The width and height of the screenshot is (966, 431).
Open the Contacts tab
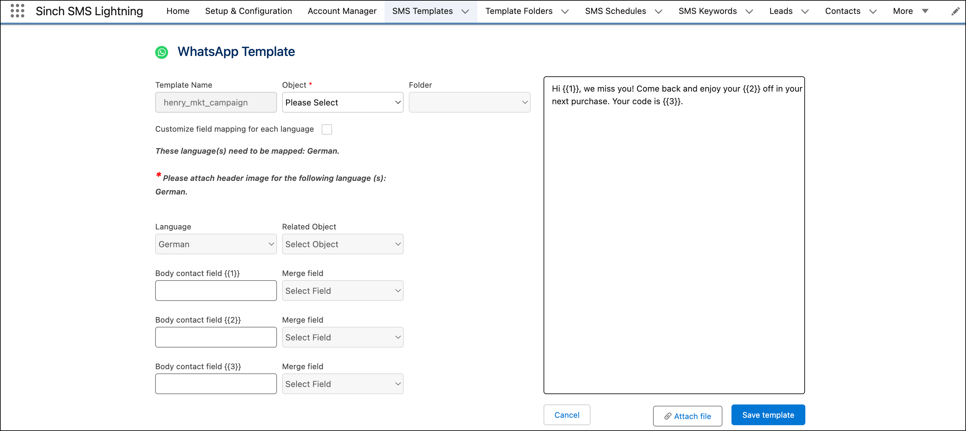[842, 11]
